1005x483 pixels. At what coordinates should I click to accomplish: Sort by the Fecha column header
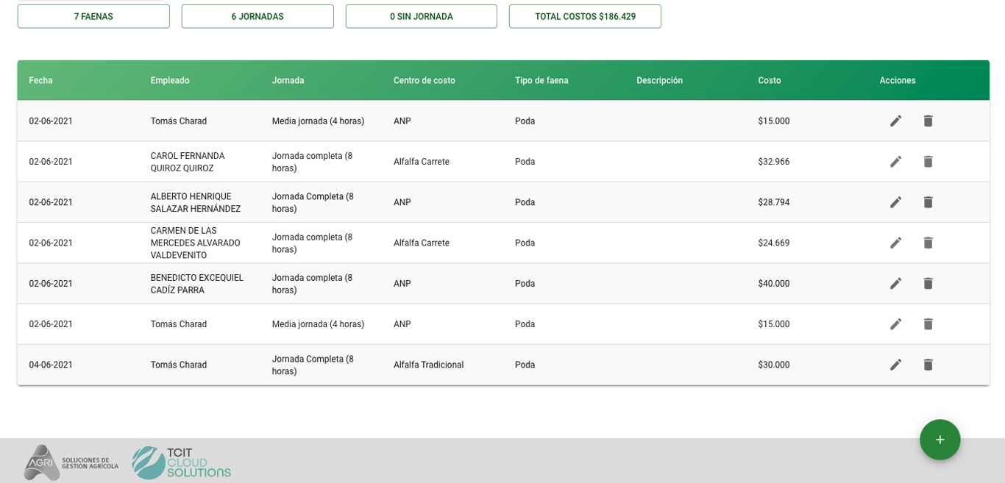click(41, 81)
